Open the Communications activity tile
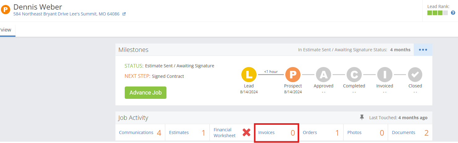Viewport: 458px width, 143px height. [140, 133]
